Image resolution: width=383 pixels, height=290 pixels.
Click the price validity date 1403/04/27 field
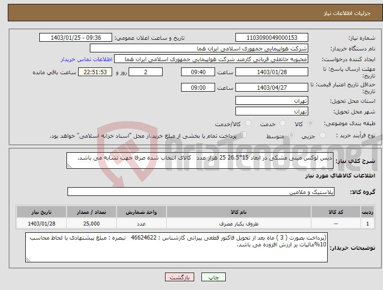(272, 87)
